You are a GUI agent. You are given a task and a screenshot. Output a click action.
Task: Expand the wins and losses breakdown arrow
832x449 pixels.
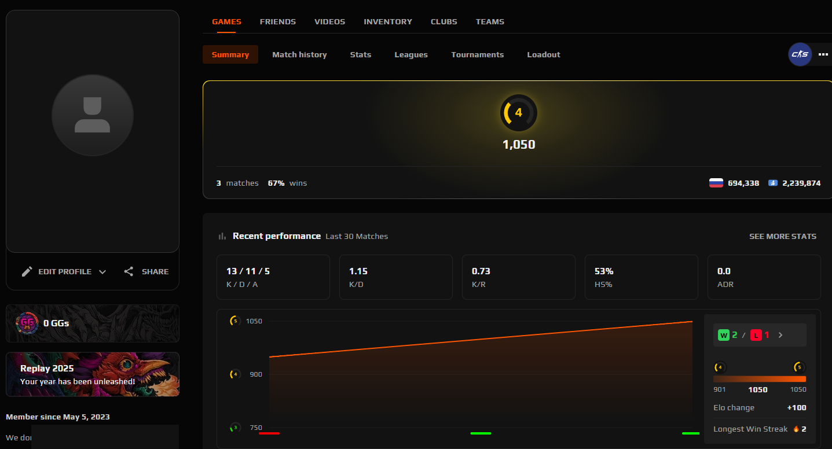click(x=780, y=334)
